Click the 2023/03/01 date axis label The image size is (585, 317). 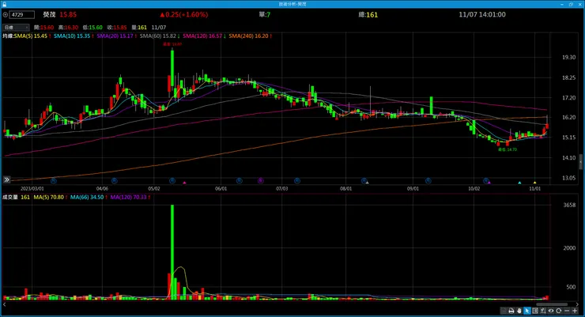(x=32, y=189)
